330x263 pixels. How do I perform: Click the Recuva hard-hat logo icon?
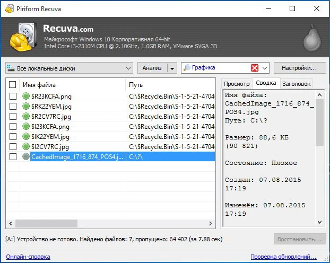tap(21, 36)
